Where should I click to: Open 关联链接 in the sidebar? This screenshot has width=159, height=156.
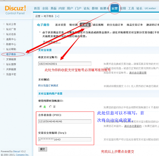(x=11, y=69)
